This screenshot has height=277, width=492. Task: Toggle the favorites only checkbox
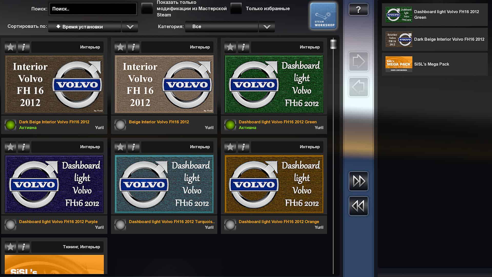pyautogui.click(x=236, y=9)
